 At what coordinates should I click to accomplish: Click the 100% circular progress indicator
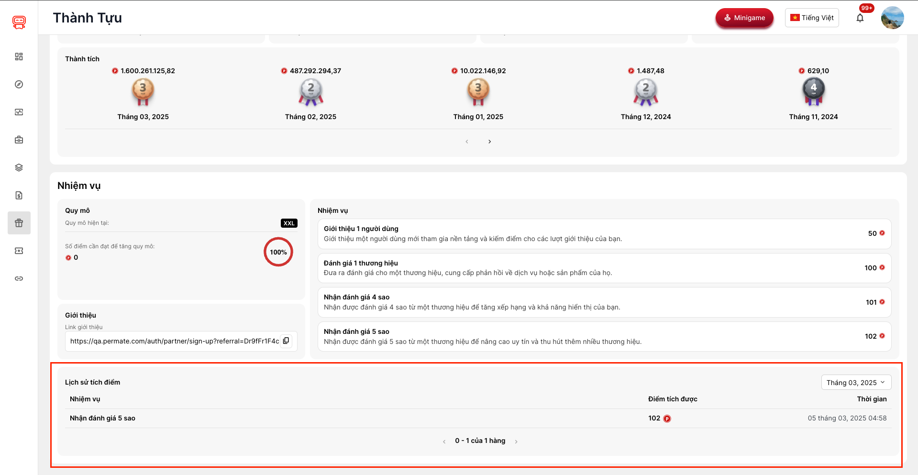click(278, 252)
